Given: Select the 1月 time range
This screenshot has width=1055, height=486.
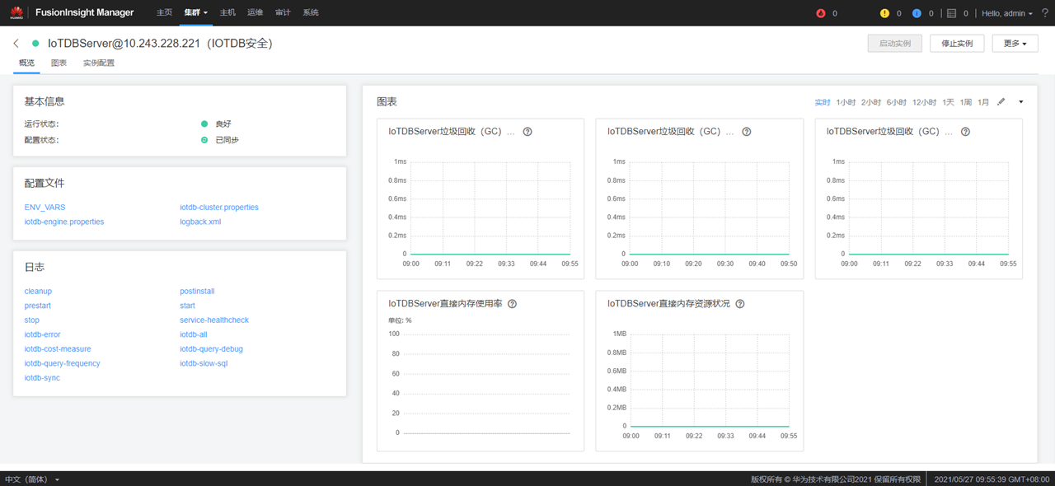Looking at the screenshot, I should click(x=983, y=102).
